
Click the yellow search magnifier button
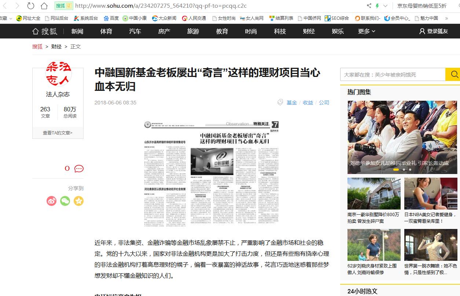click(454, 75)
